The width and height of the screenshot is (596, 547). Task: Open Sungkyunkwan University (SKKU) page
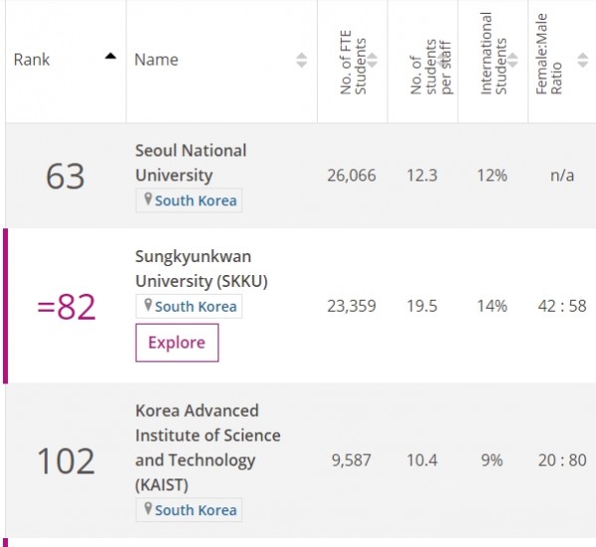pos(202,269)
